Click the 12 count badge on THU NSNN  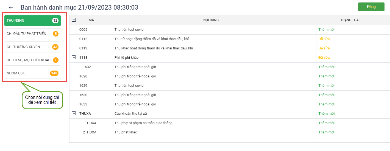[55, 21]
